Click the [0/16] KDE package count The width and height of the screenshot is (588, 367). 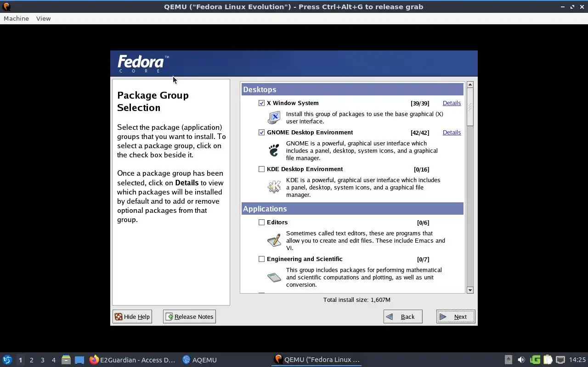click(x=421, y=169)
